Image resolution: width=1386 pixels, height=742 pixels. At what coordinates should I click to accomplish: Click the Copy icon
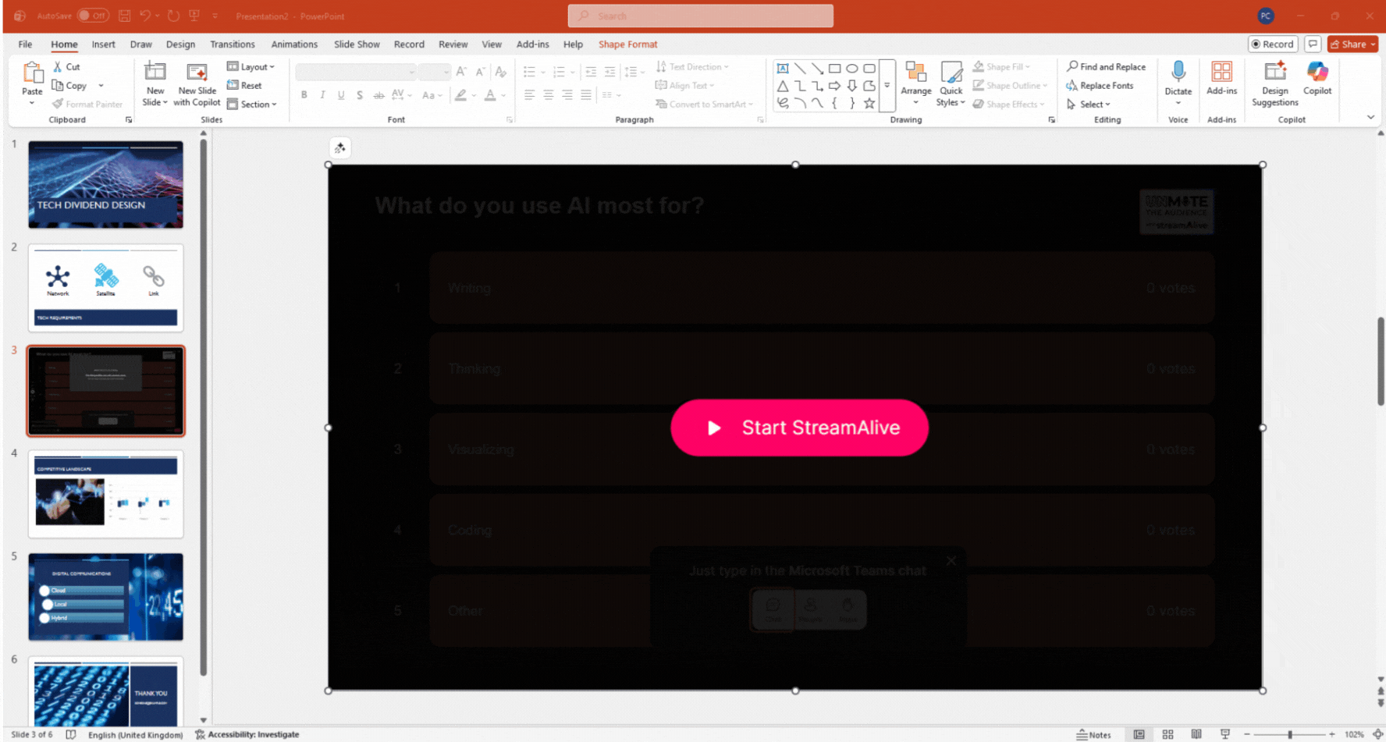click(x=58, y=86)
